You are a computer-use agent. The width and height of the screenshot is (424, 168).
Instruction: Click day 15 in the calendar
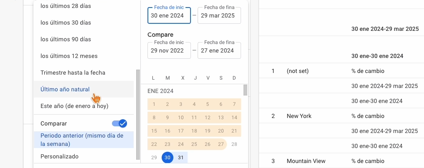click(x=154, y=131)
